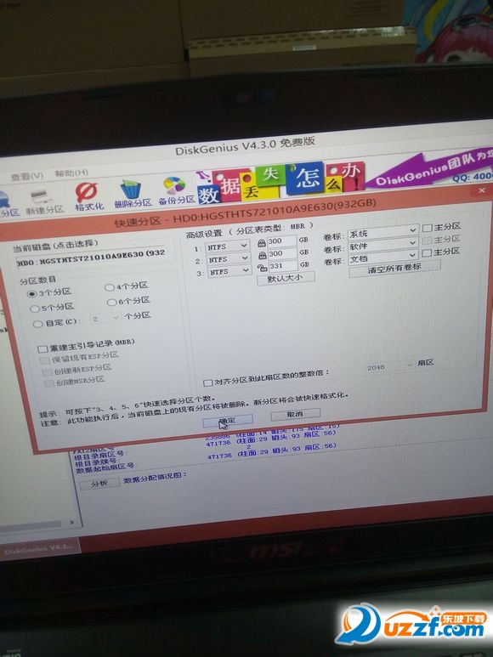Click the 数据丢失怎么办 banner advertisement
Viewport: 493px width, 657px height.
coord(280,183)
